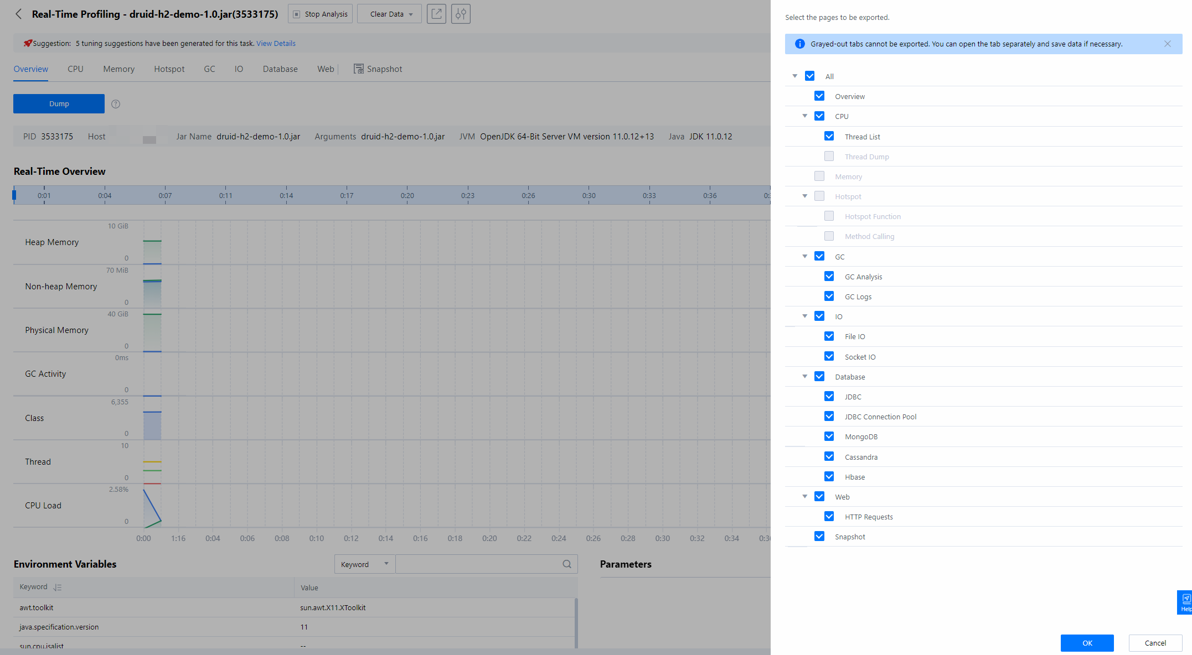The image size is (1192, 655).
Task: Click the Cancel button
Action: (1155, 643)
